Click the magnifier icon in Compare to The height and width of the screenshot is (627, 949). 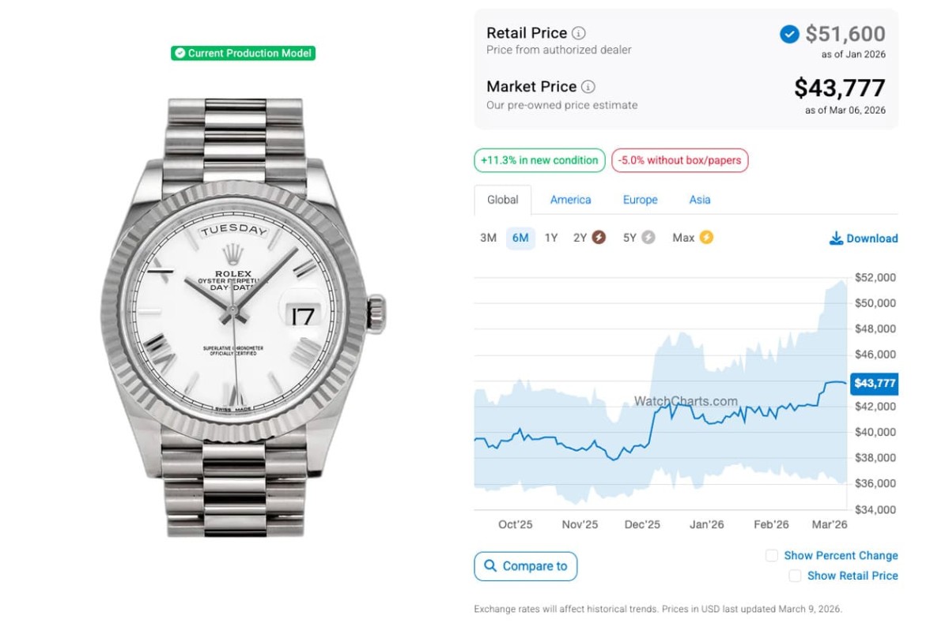click(490, 566)
